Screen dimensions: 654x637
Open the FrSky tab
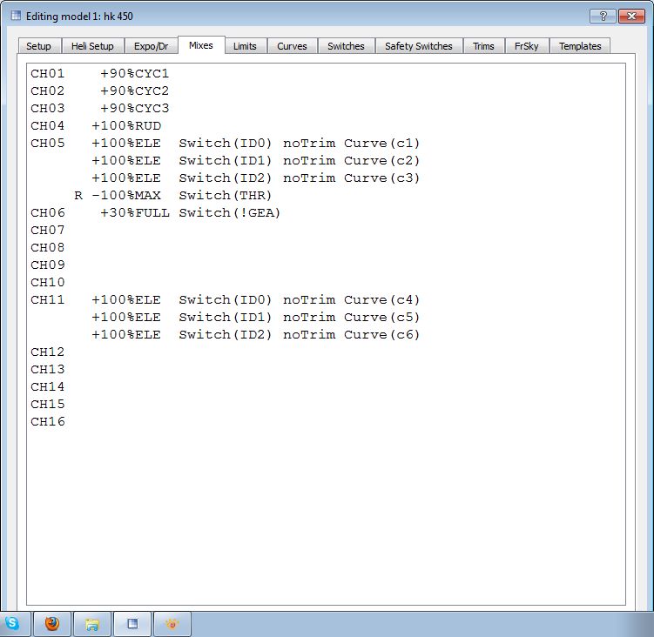point(526,46)
